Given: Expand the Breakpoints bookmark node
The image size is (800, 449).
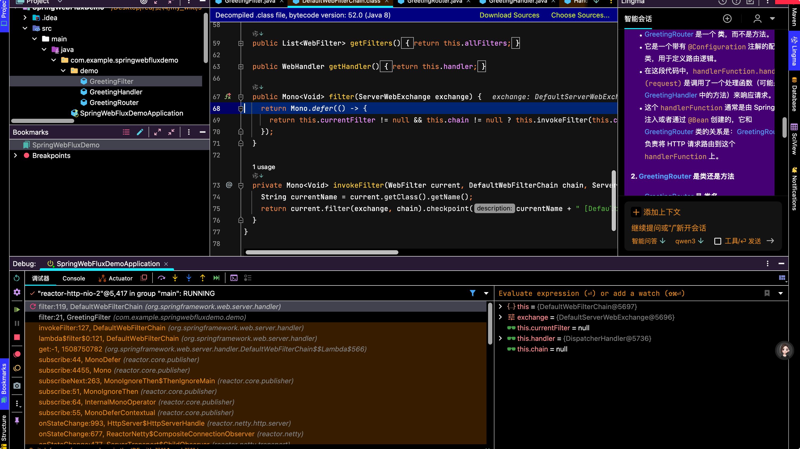Looking at the screenshot, I should [15, 156].
